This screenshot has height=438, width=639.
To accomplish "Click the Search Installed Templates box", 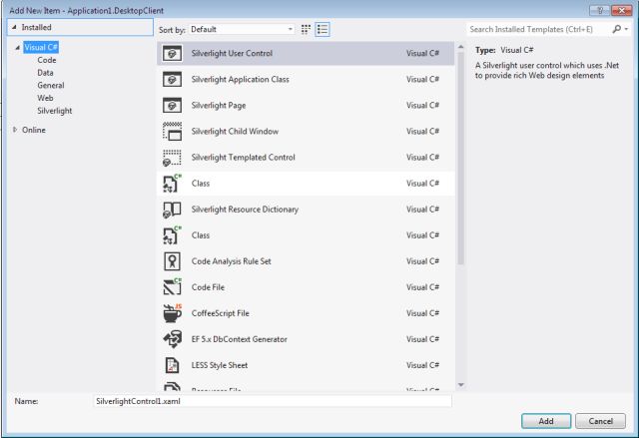I will pyautogui.click(x=538, y=29).
